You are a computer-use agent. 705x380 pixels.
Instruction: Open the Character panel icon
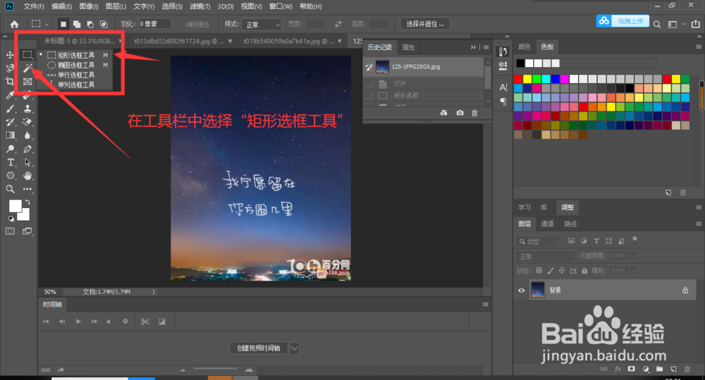pos(503,87)
